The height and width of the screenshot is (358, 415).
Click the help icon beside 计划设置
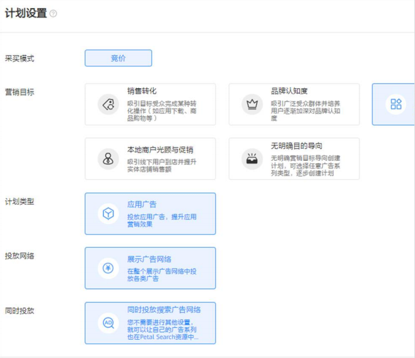pos(53,14)
